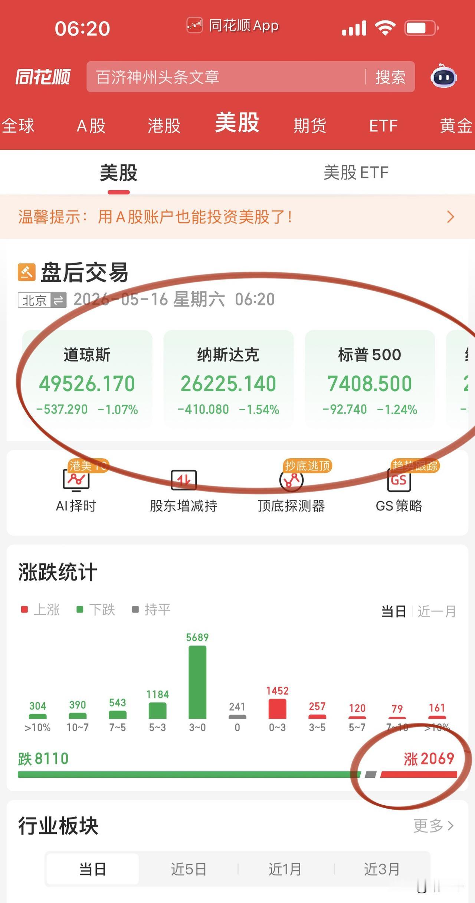475x903 pixels.
Task: Tap the 上涨 legend label
Action: click(46, 610)
